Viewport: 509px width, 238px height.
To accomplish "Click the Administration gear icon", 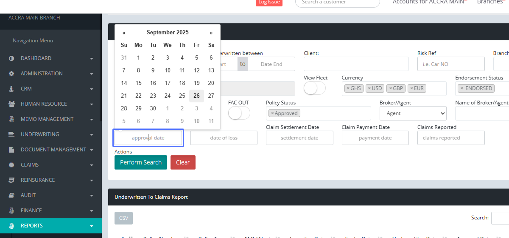I will point(11,74).
